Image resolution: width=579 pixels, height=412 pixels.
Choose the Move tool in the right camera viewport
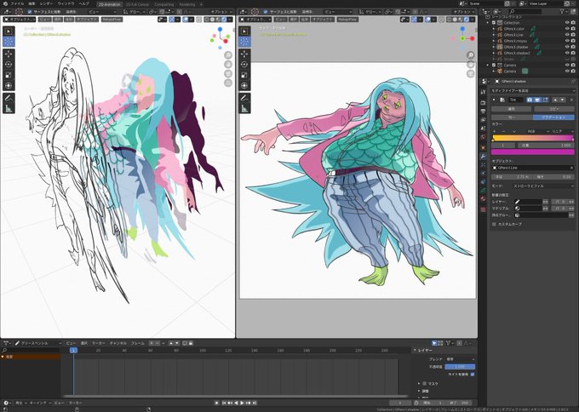(244, 54)
